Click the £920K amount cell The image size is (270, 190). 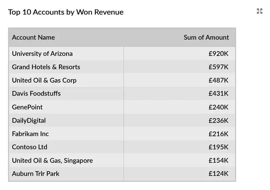tap(218, 54)
